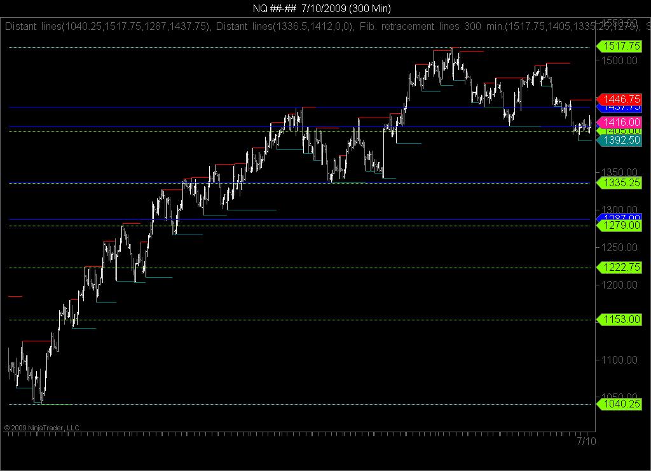Select the 1040.25 green price marker
The width and height of the screenshot is (651, 471).
(x=619, y=404)
